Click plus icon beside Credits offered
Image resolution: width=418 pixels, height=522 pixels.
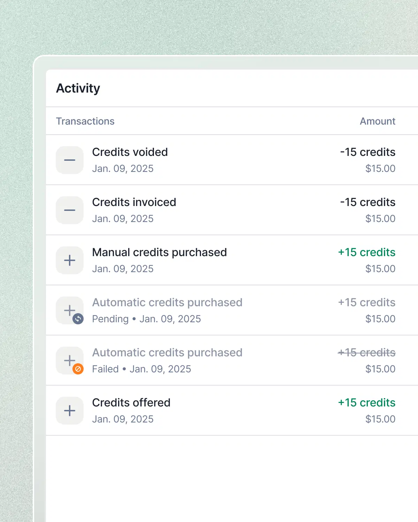point(70,411)
